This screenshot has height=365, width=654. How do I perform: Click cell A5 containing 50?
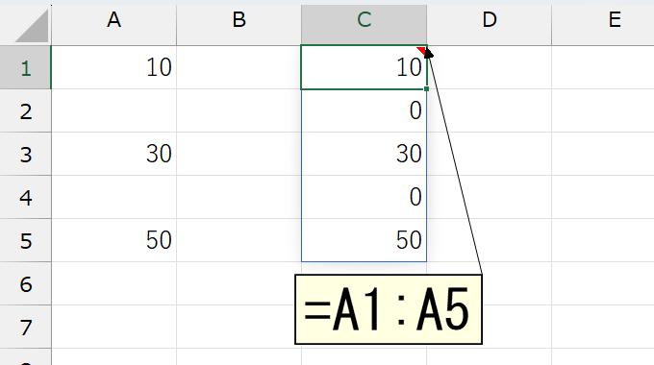pos(113,240)
